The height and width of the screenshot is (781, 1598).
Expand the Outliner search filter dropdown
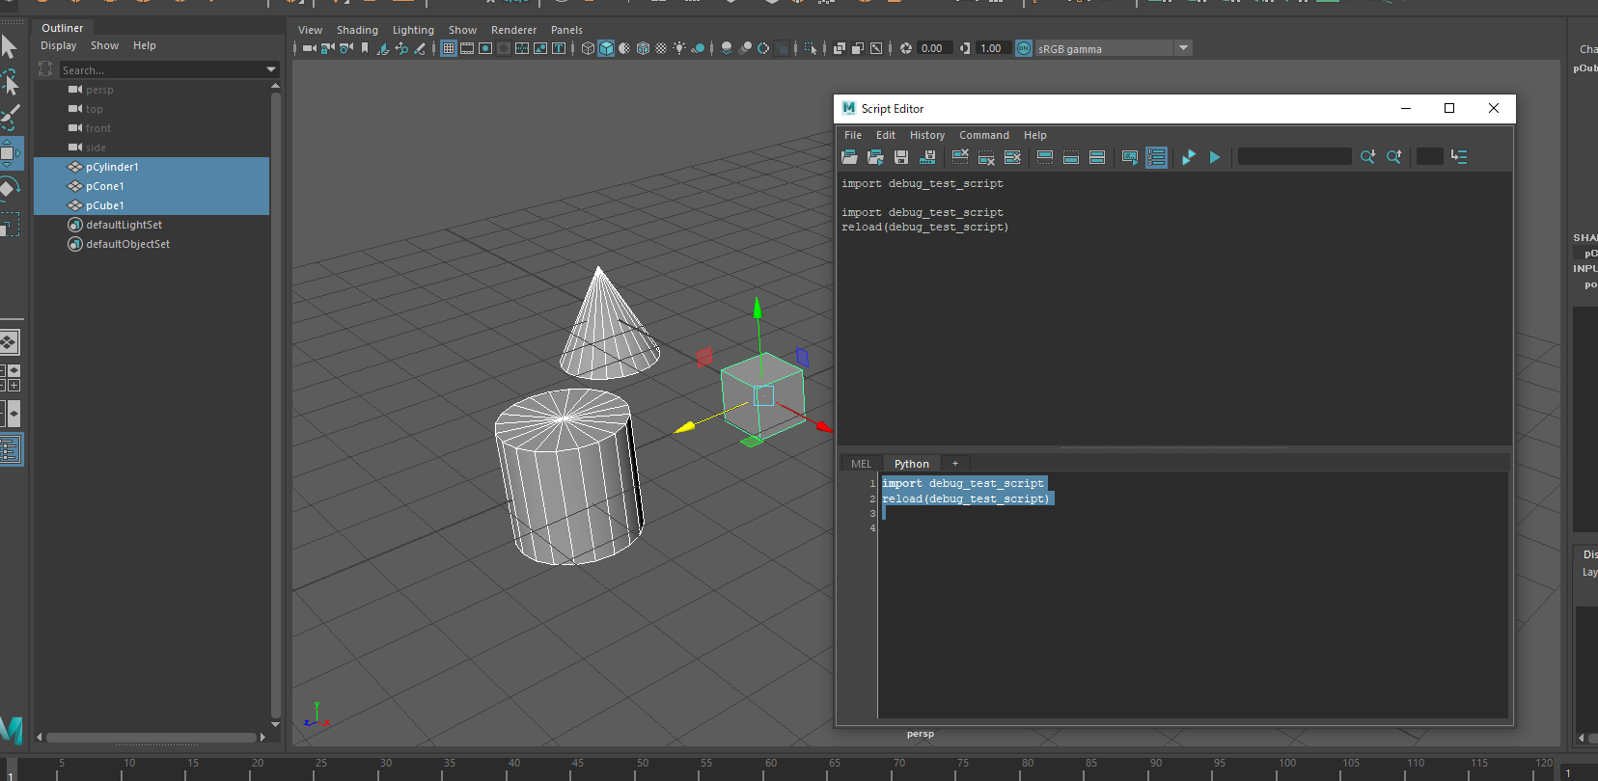point(271,69)
